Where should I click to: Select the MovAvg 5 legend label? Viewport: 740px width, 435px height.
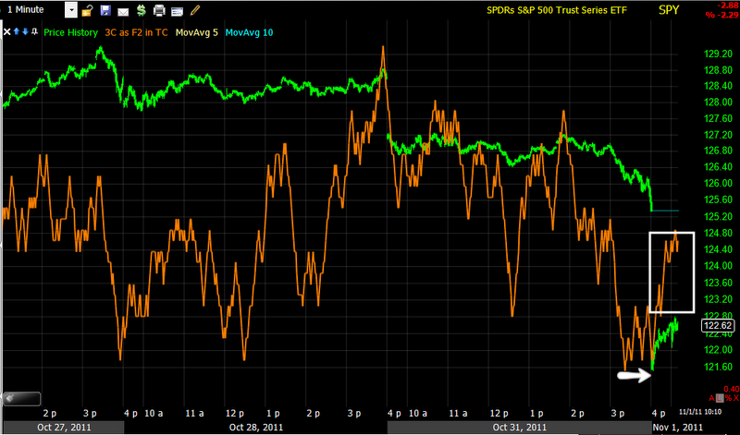click(197, 32)
